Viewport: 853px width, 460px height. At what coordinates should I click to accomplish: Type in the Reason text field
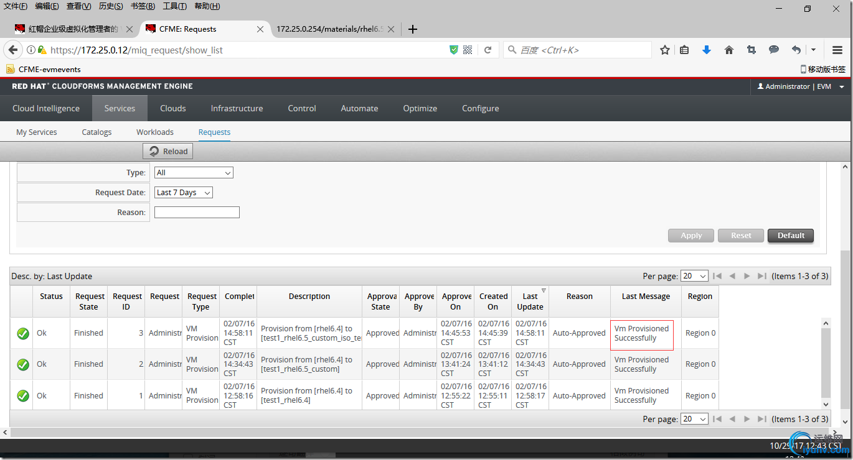197,213
